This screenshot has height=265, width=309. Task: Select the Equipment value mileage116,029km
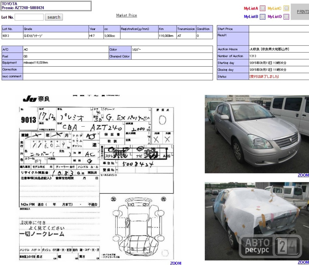(36, 63)
